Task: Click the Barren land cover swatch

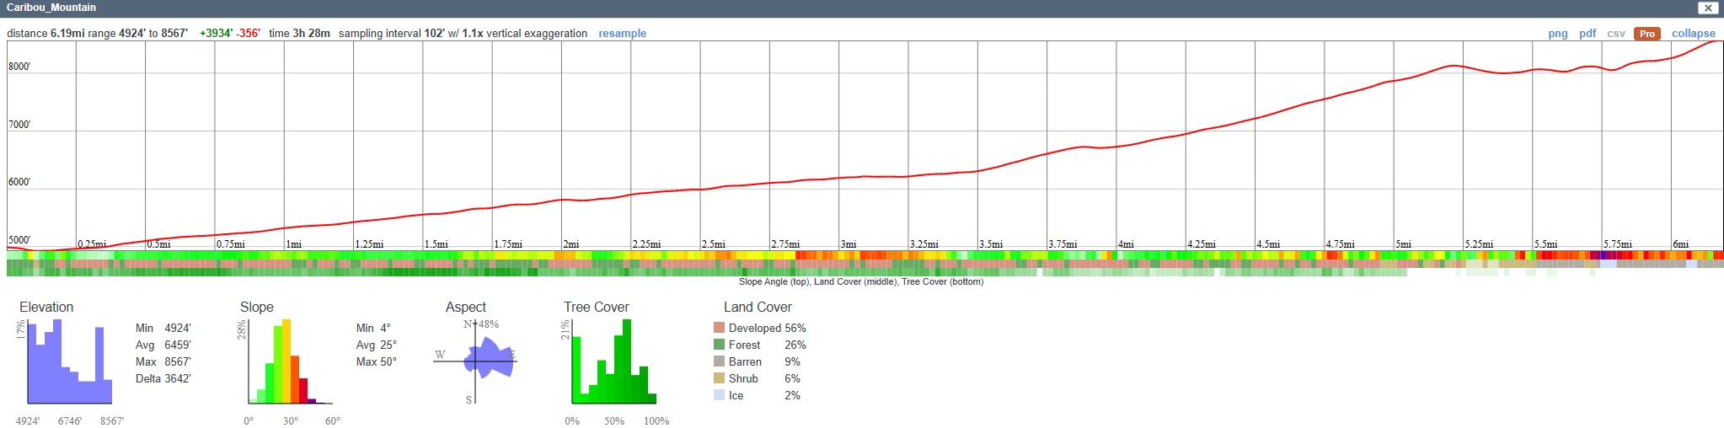Action: point(719,361)
